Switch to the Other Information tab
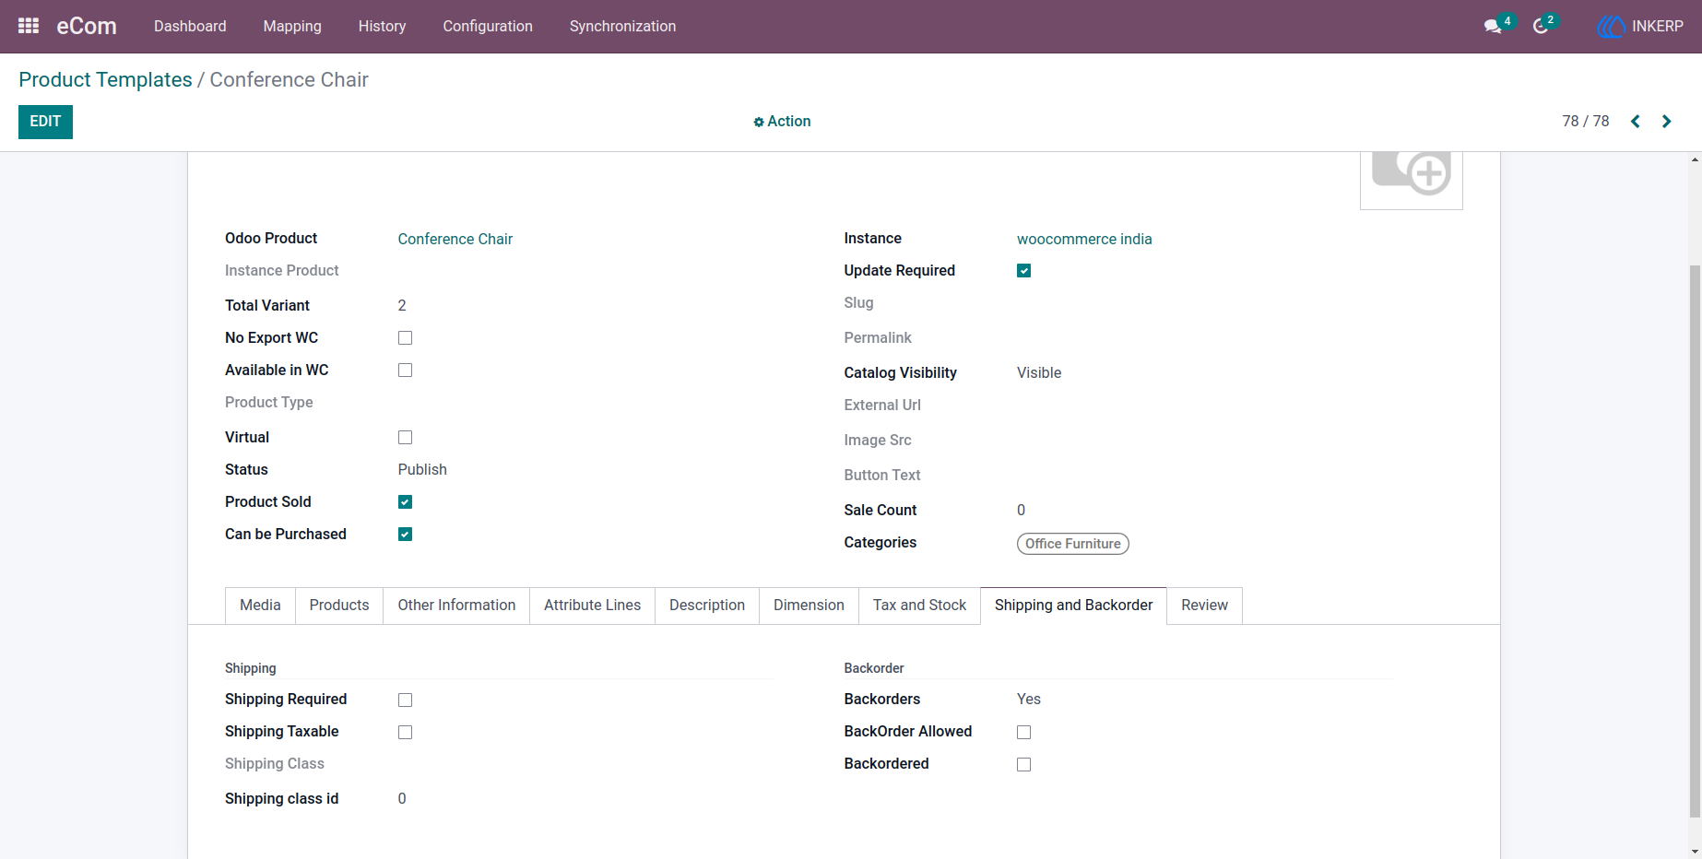This screenshot has width=1702, height=859. pos(456,606)
